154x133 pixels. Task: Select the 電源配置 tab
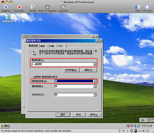[33, 46]
